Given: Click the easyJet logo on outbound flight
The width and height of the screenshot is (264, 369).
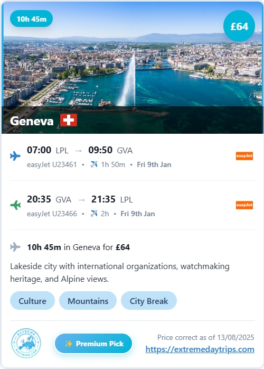Looking at the screenshot, I should tap(244, 156).
